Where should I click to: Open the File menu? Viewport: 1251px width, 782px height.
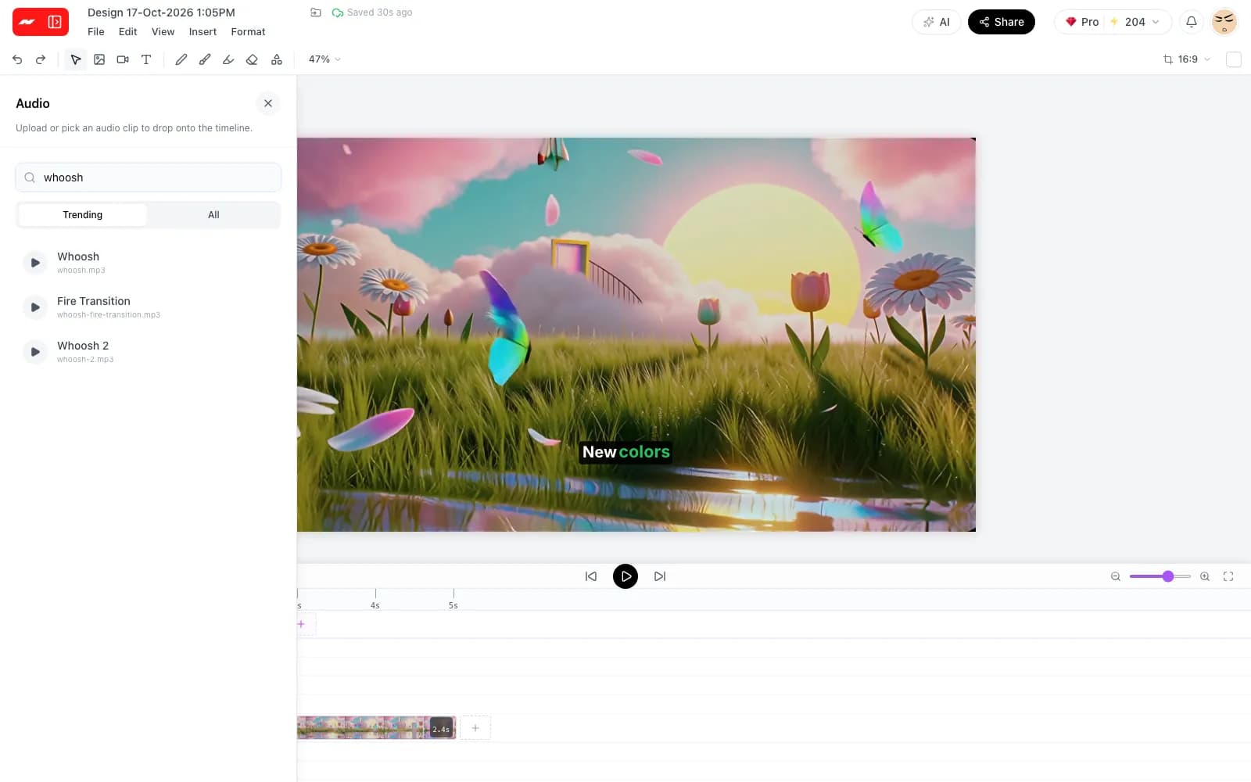point(96,32)
